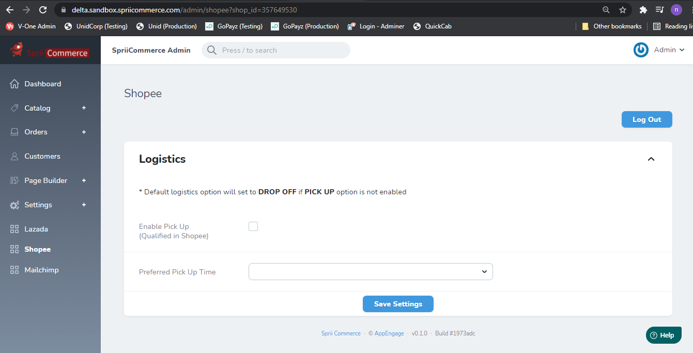
Task: Click the purple profile avatar
Action: pyautogui.click(x=676, y=10)
